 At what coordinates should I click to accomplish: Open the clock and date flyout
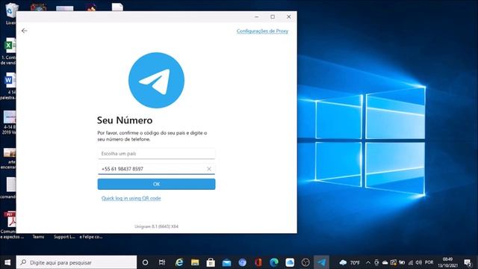[x=447, y=262]
